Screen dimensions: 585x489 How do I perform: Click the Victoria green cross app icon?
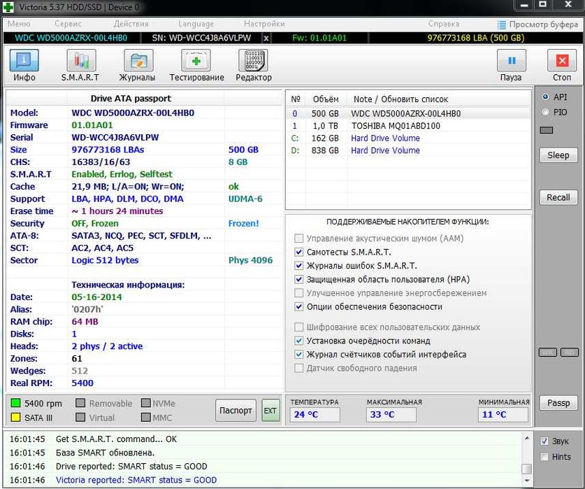click(x=8, y=7)
